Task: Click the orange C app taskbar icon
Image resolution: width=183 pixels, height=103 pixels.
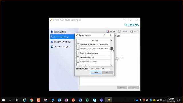Action: click(x=38, y=100)
